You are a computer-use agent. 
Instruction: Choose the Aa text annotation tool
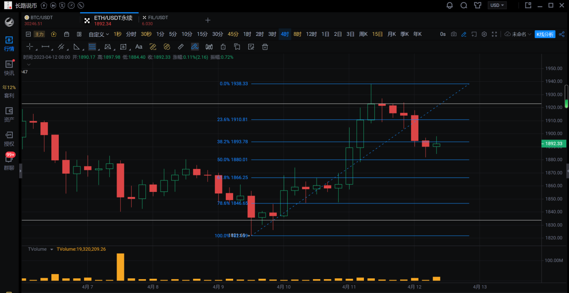(x=139, y=47)
